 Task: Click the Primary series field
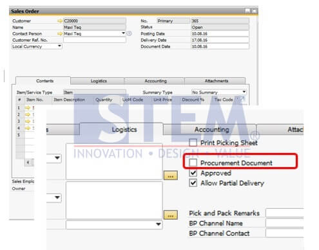pos(173,21)
